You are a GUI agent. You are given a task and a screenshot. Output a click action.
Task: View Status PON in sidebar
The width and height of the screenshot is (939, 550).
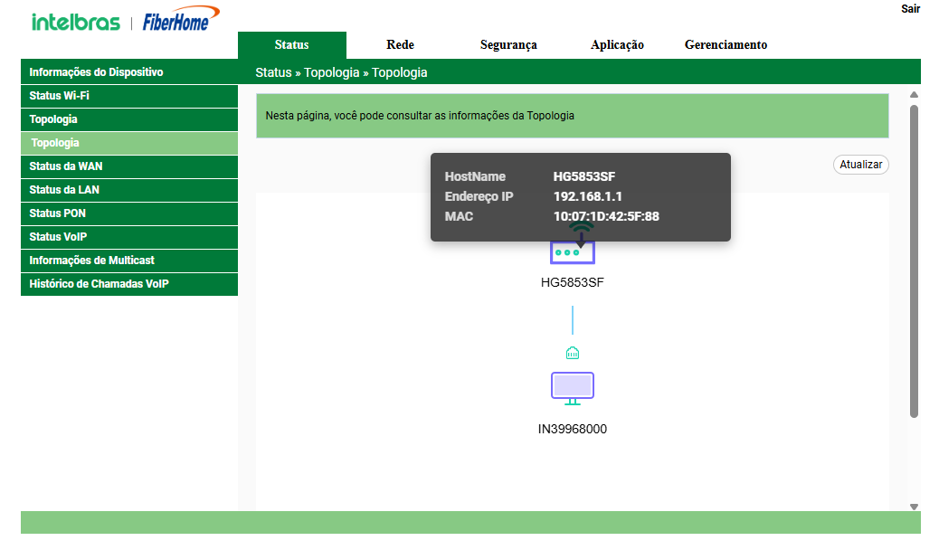(x=129, y=213)
